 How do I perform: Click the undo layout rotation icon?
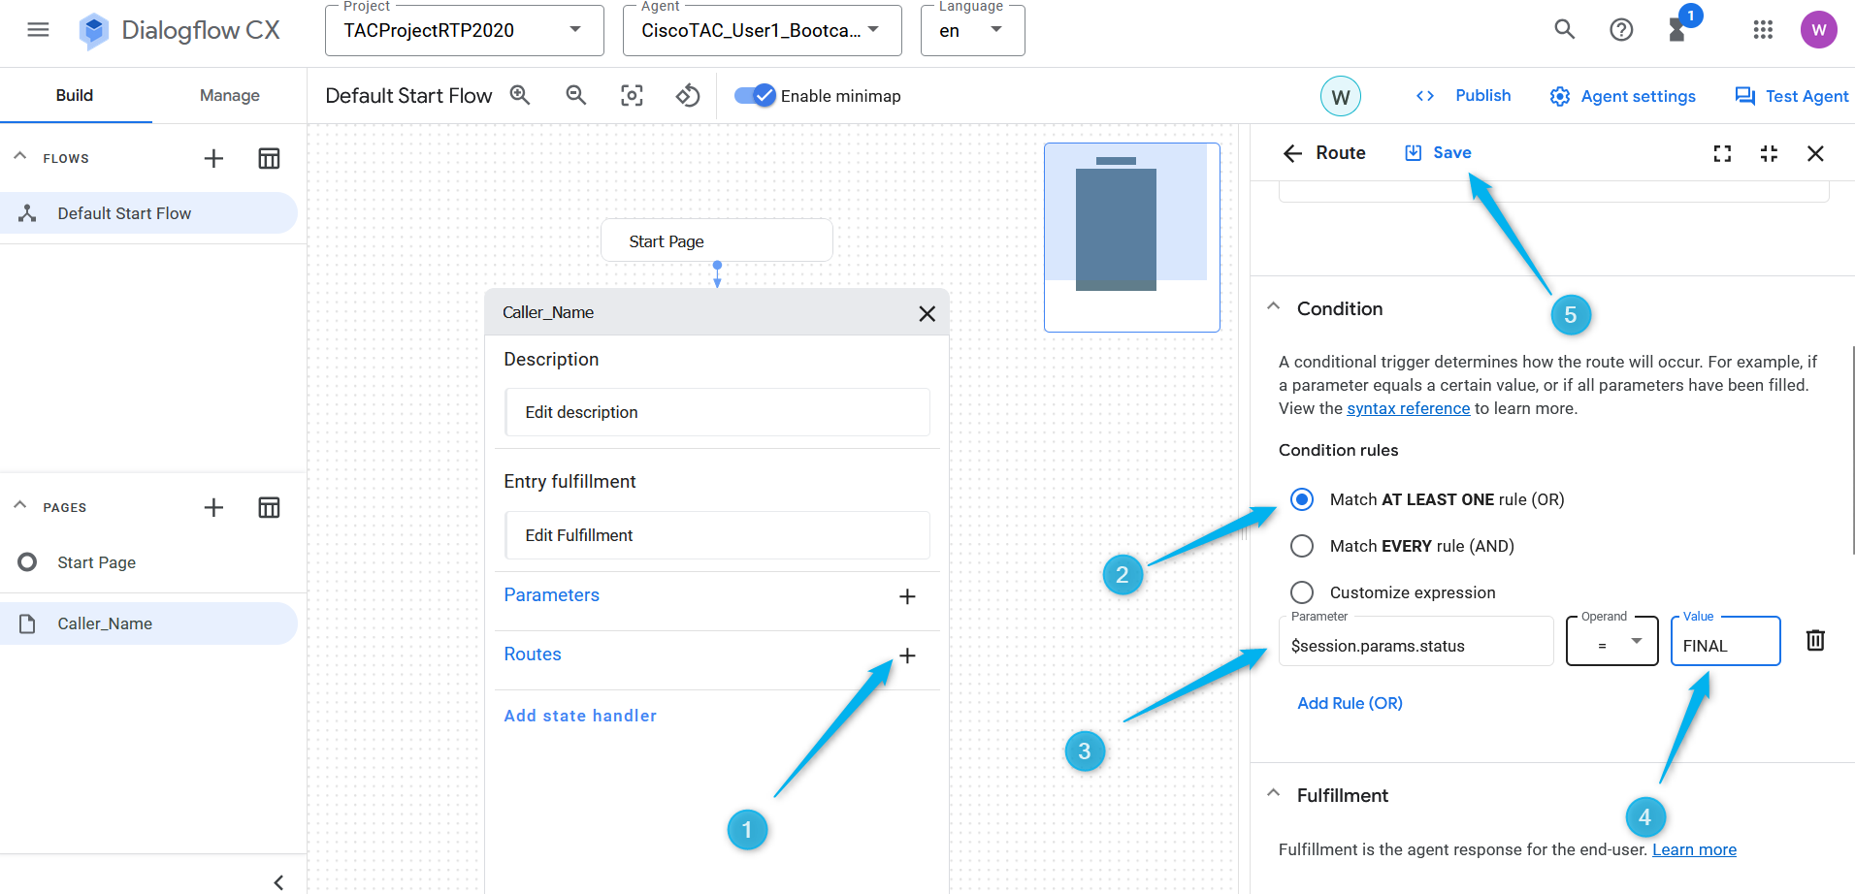pos(688,95)
